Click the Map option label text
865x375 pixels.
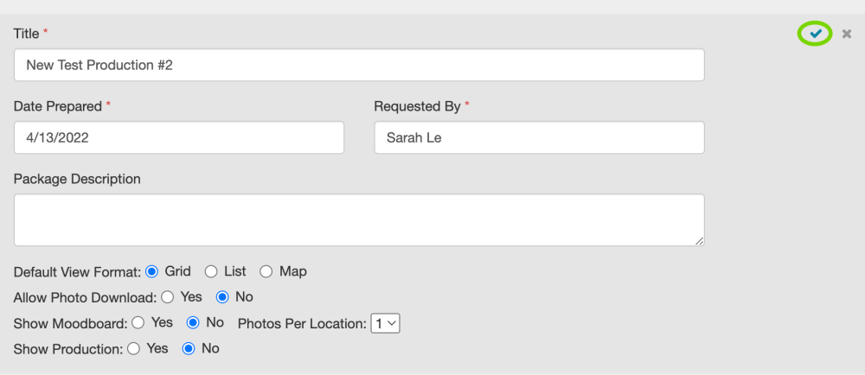[x=293, y=271]
